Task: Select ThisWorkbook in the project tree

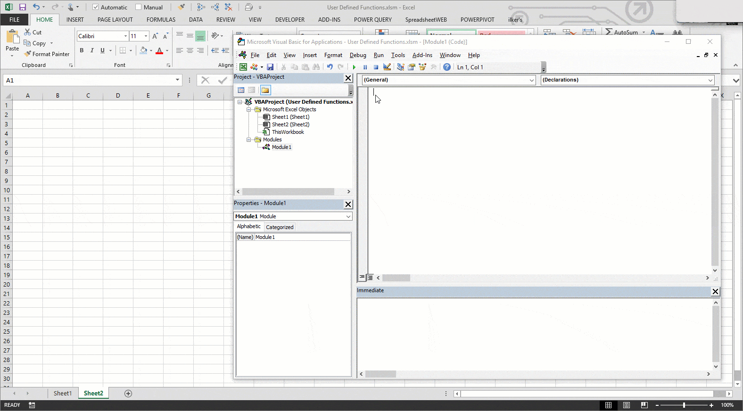Action: pyautogui.click(x=288, y=132)
